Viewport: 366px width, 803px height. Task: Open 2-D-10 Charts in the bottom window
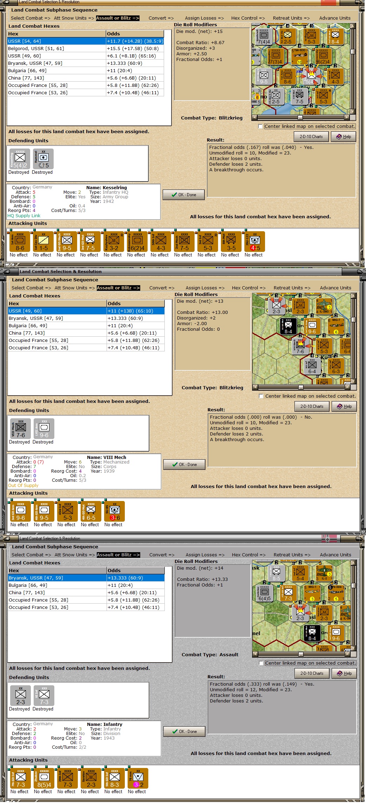click(x=312, y=673)
